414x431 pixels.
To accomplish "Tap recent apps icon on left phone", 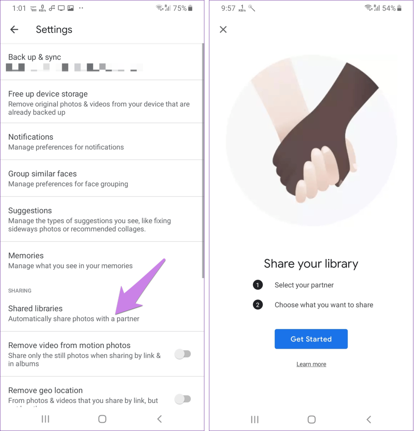I will click(x=45, y=419).
